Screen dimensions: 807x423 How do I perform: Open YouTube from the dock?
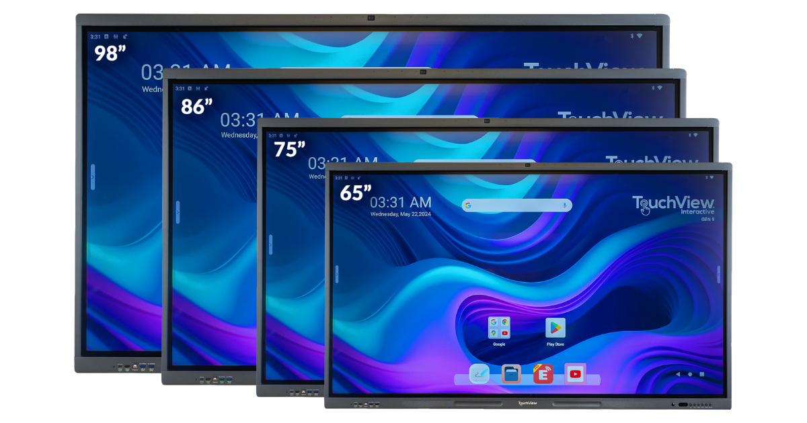coord(575,373)
